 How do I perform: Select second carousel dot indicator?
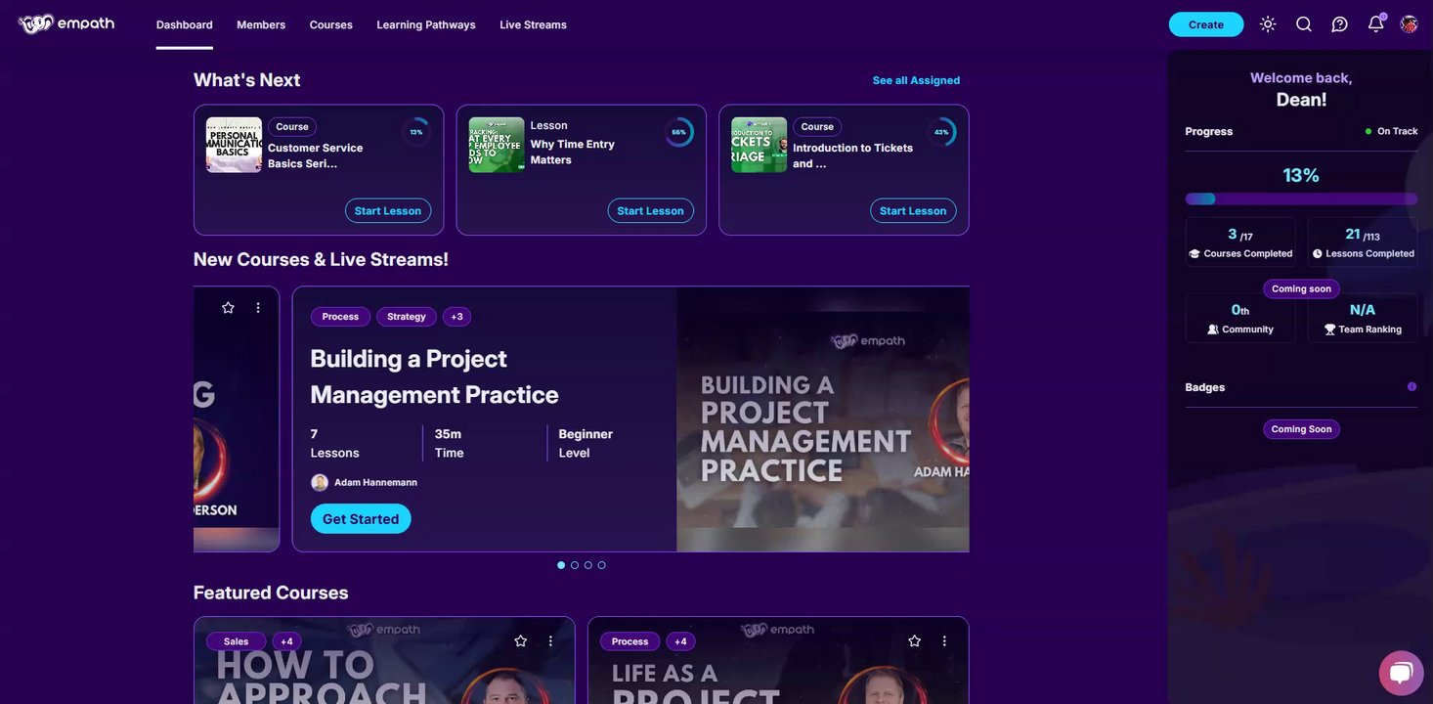coord(575,565)
